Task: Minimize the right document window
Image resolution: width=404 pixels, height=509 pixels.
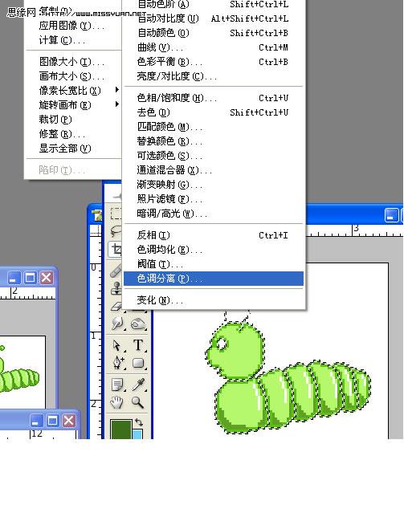Action: [391, 215]
